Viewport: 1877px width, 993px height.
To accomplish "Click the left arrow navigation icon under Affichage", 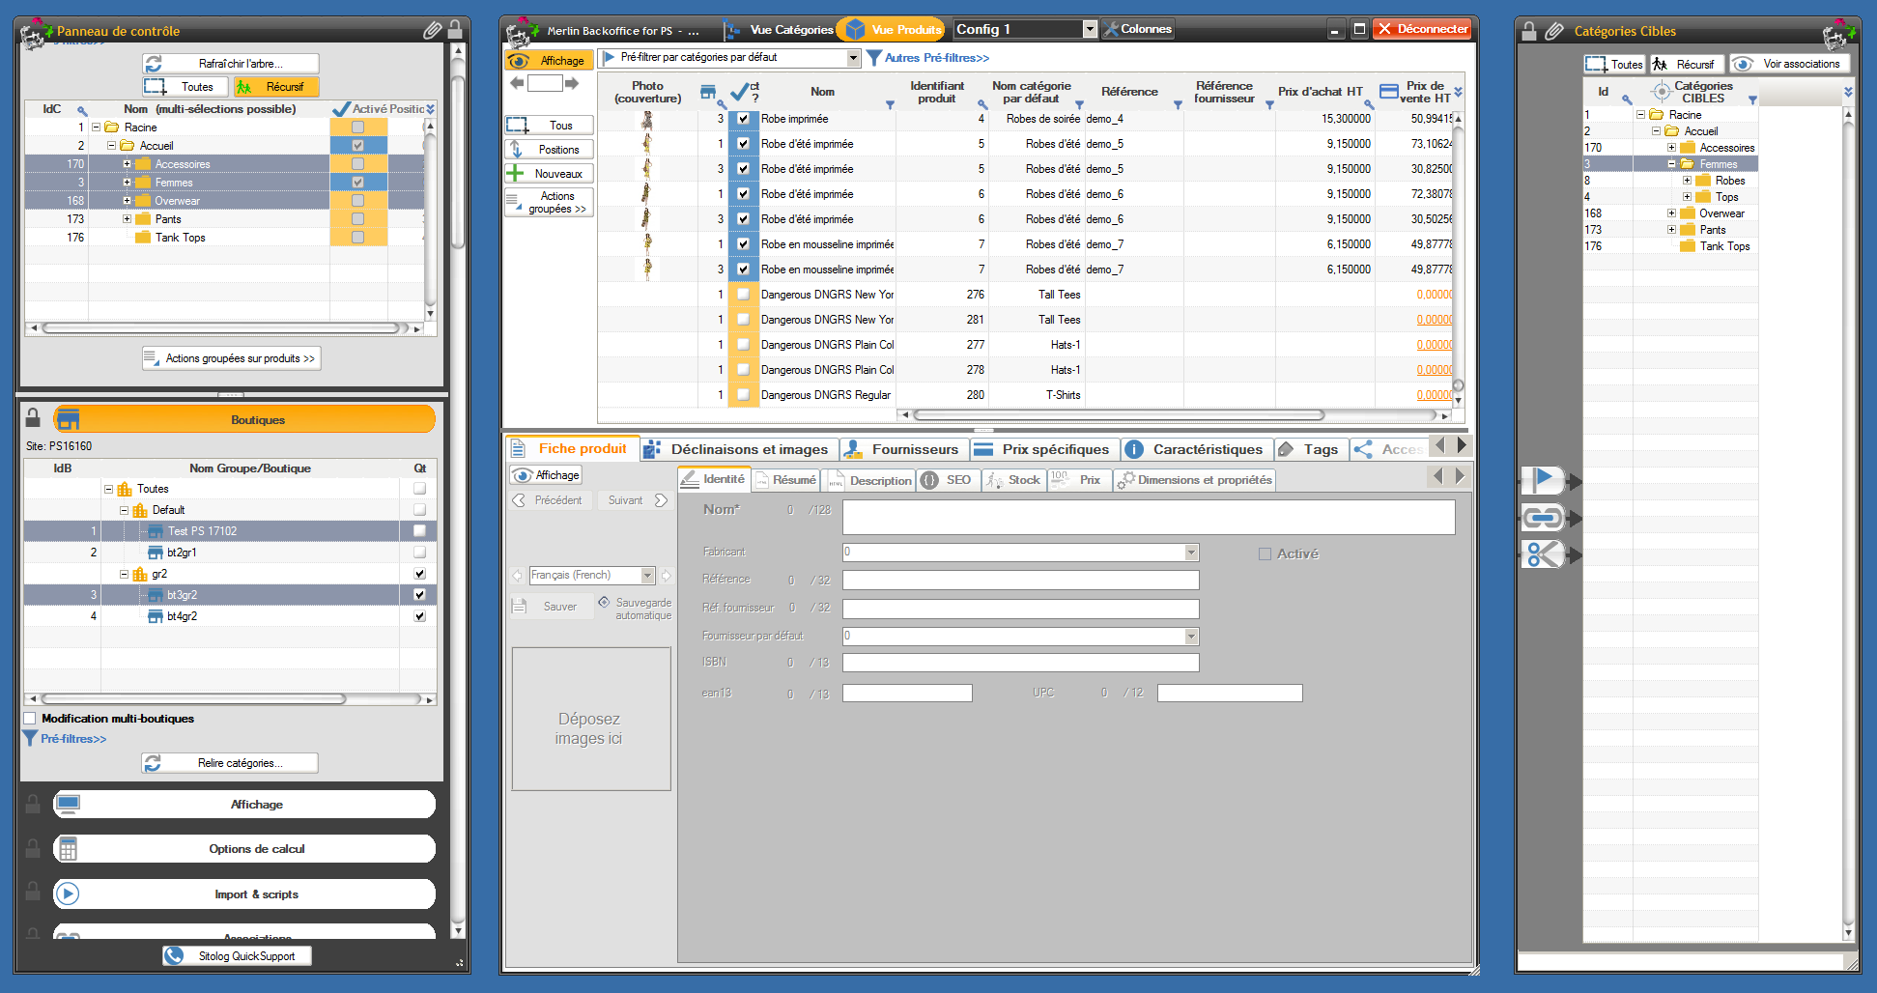I will 517,84.
